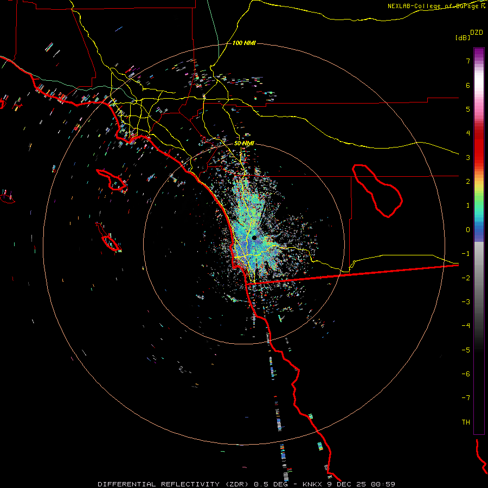
Task: Click the positive 2 legend tick label
Action: click(468, 182)
